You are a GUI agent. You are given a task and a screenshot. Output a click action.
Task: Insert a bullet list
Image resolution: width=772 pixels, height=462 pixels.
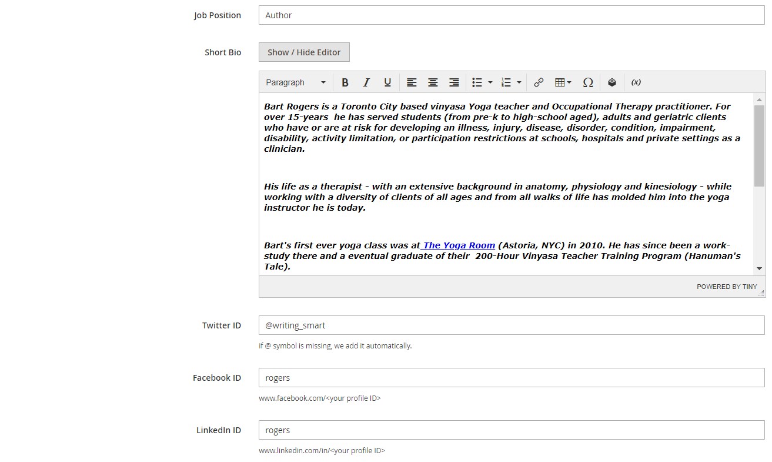point(477,82)
